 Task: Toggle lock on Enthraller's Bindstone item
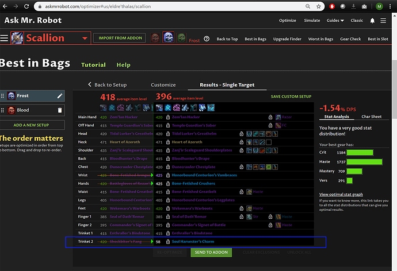[168, 233]
